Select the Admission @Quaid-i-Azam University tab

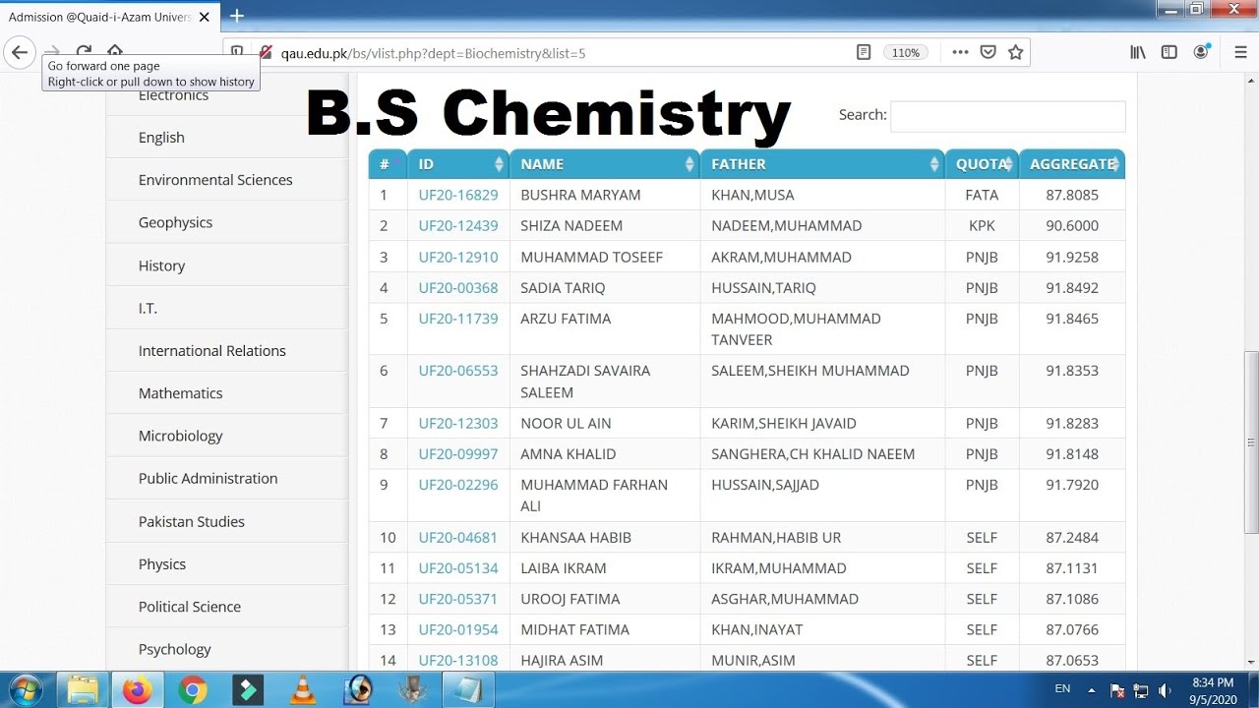tap(108, 17)
